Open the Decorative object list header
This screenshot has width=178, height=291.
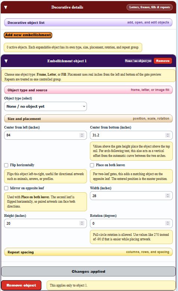(x=88, y=22)
